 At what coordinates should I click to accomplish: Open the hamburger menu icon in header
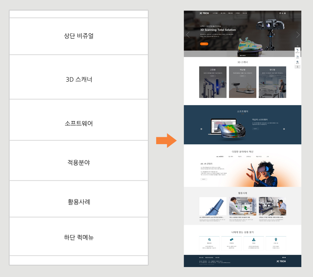(x=285, y=13)
